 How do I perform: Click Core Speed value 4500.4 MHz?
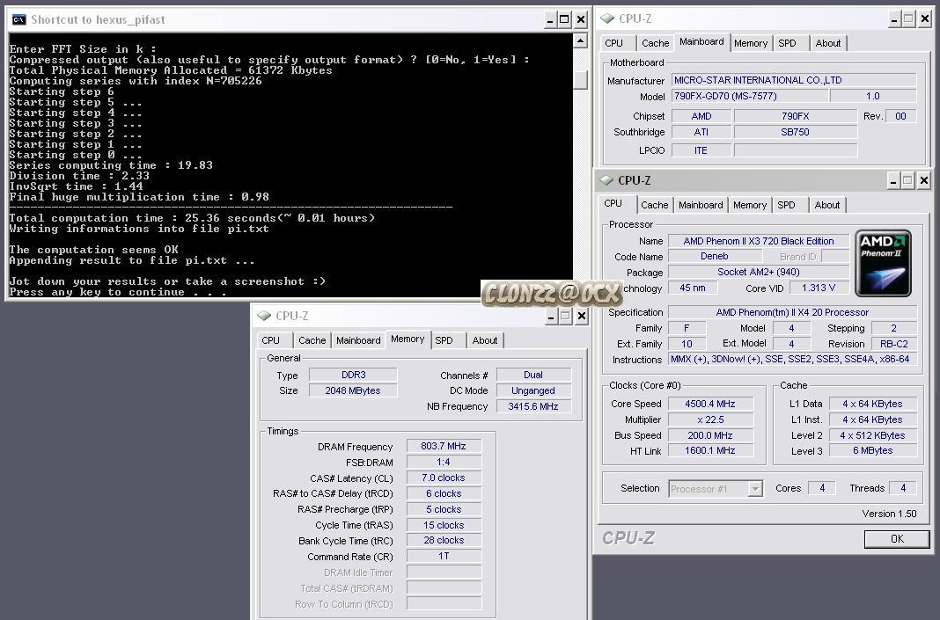[710, 404]
